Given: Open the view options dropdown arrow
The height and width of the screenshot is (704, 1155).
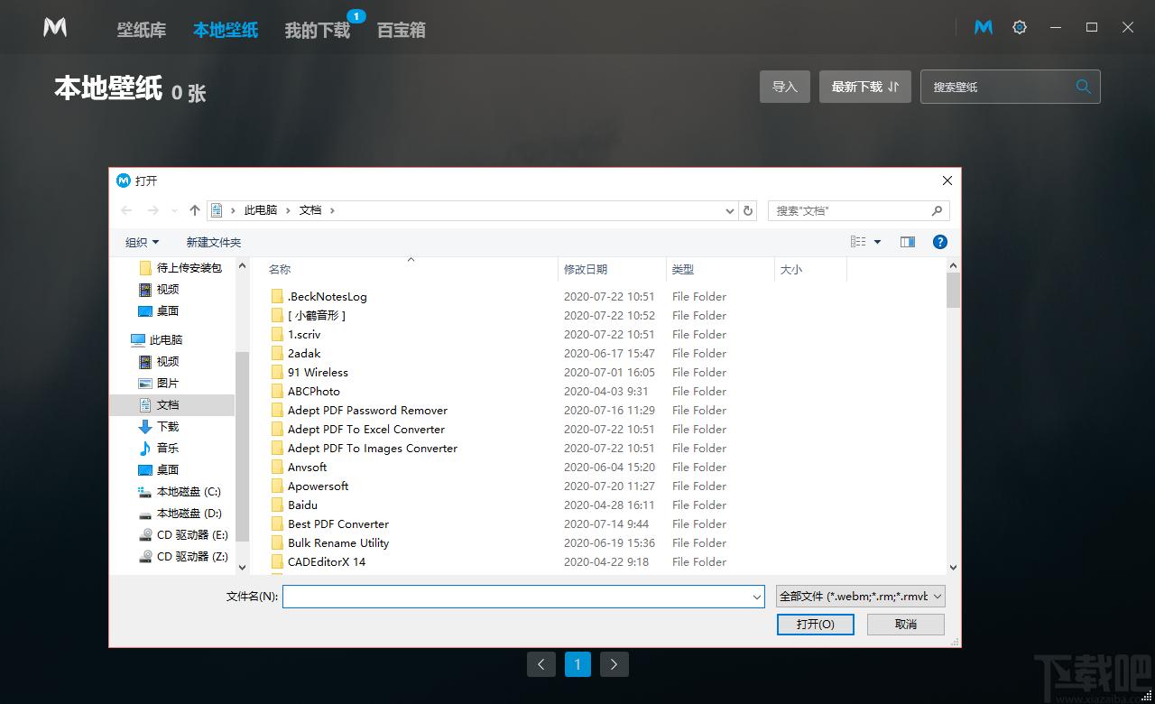Looking at the screenshot, I should 878,242.
